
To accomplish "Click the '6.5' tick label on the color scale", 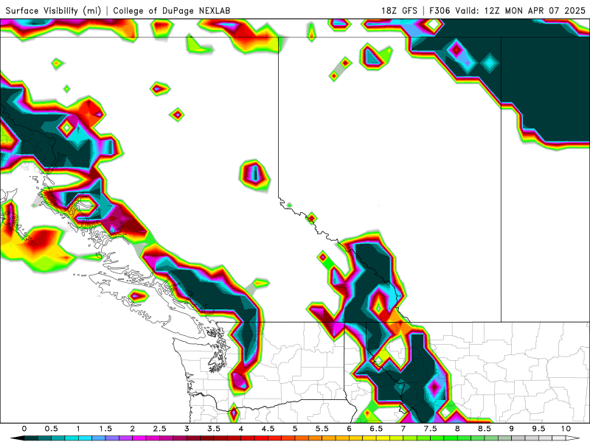I will [376, 429].
